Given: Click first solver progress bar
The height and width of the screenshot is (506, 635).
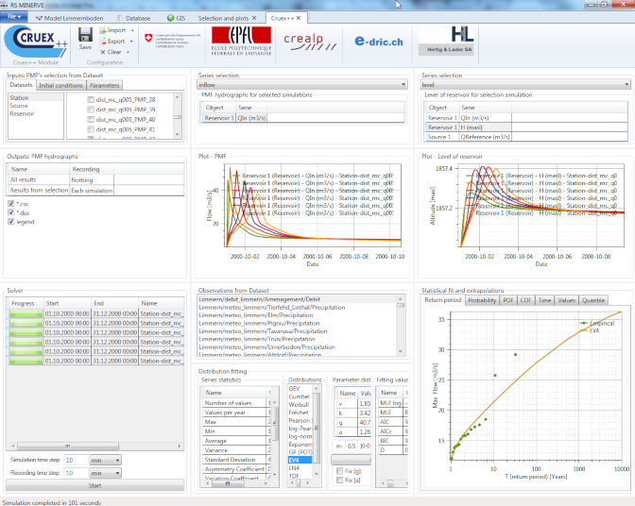Looking at the screenshot, I should pos(26,313).
